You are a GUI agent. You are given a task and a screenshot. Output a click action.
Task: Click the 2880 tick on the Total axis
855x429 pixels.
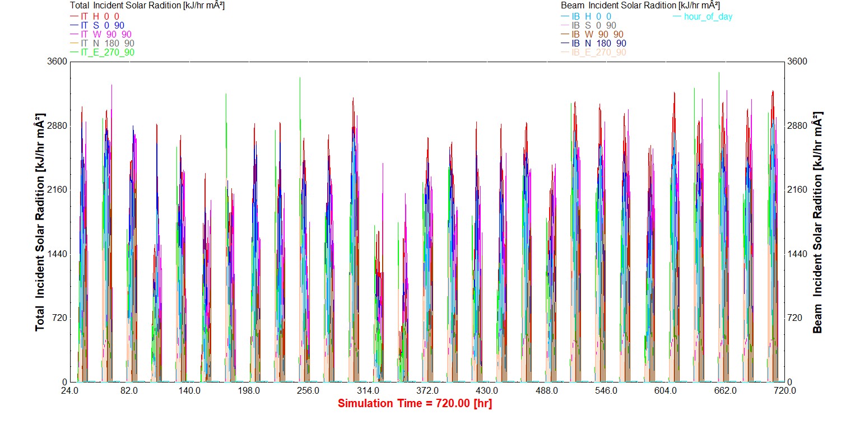(x=58, y=125)
